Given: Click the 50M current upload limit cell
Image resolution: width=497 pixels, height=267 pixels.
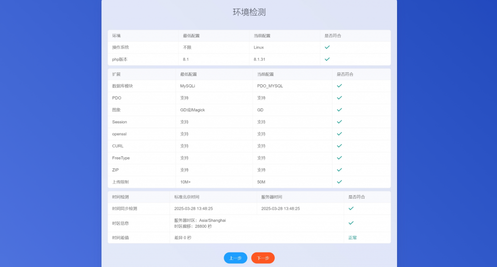Looking at the screenshot, I should pos(261,182).
